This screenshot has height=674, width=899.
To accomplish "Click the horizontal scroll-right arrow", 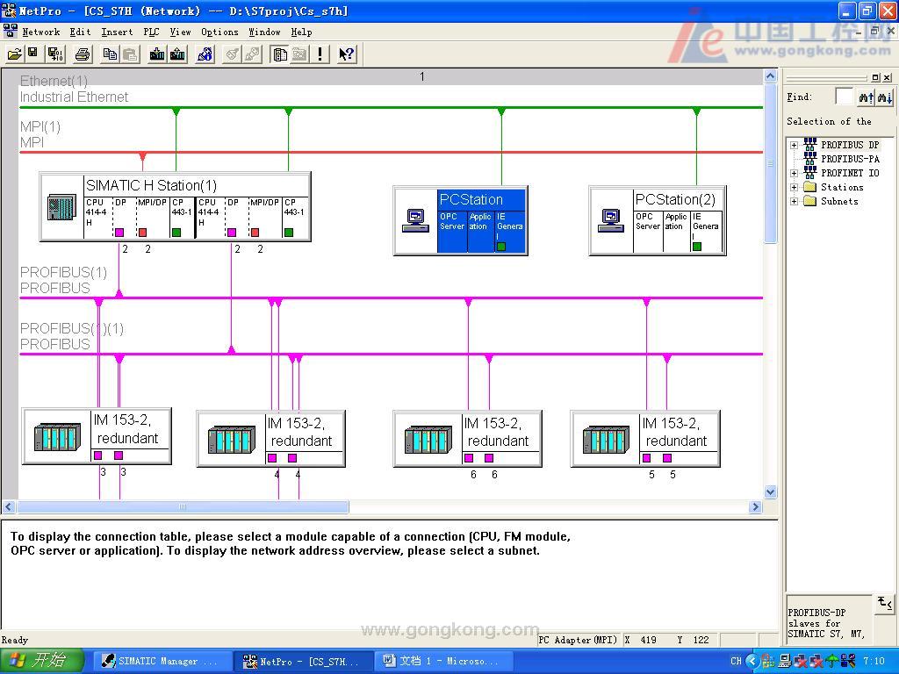I will click(755, 506).
